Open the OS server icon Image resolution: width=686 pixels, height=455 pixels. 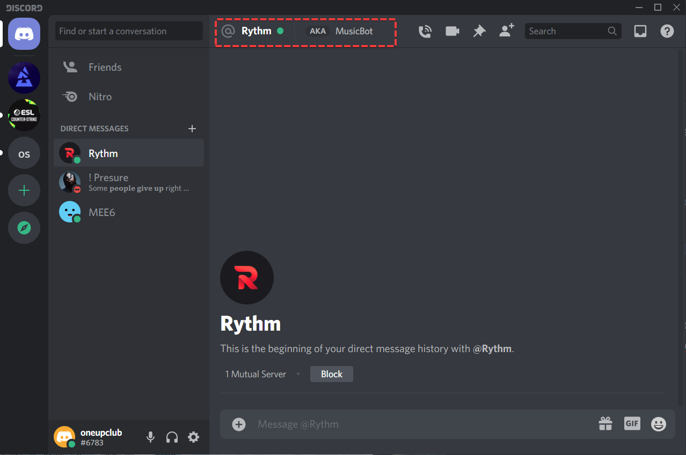tap(24, 153)
